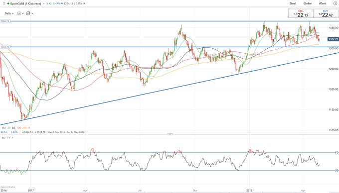
Task: Select the black 55 moving average setting
Action: pyautogui.click(x=13, y=128)
